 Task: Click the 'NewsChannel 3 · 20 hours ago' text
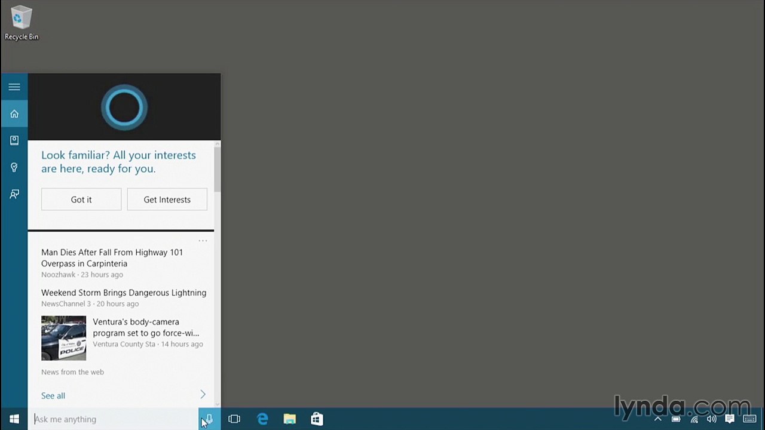point(90,304)
